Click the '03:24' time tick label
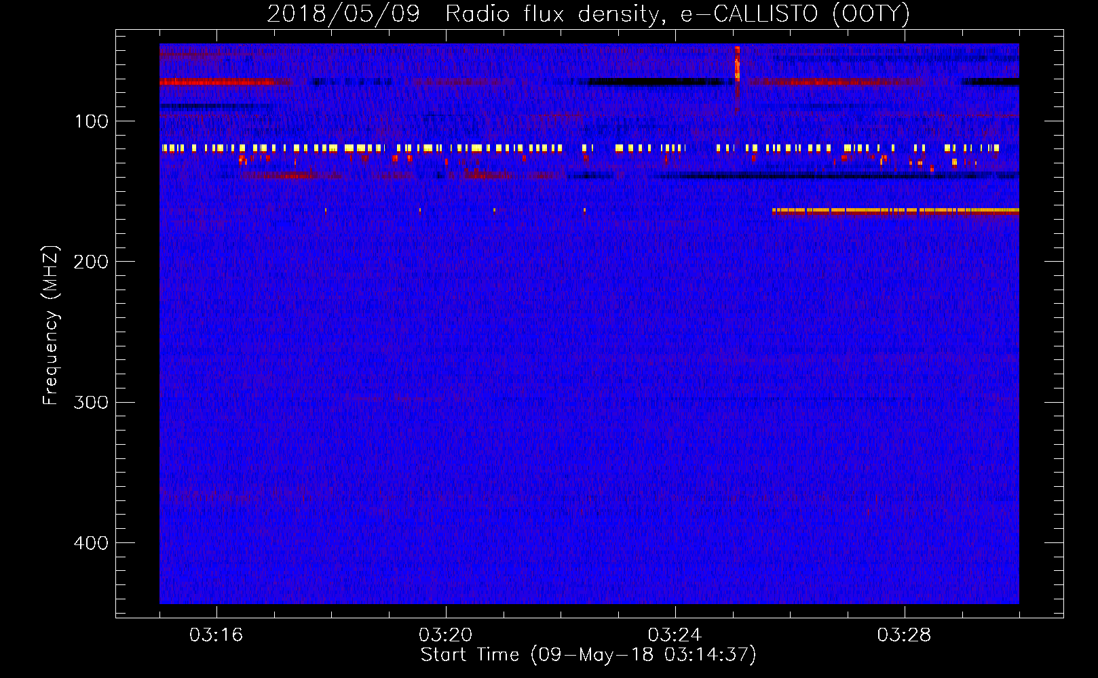Viewport: 1098px width, 678px height. [675, 635]
